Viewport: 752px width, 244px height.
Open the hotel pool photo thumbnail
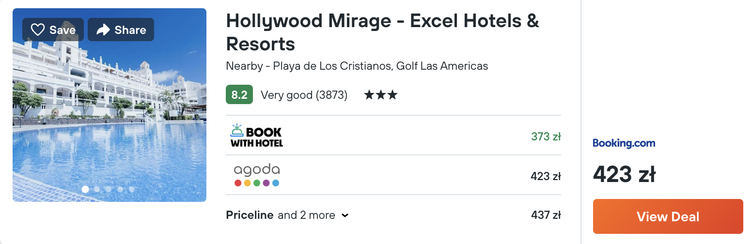click(110, 105)
